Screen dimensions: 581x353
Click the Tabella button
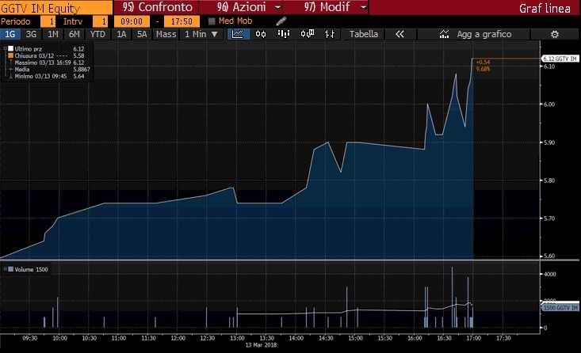pyautogui.click(x=364, y=35)
